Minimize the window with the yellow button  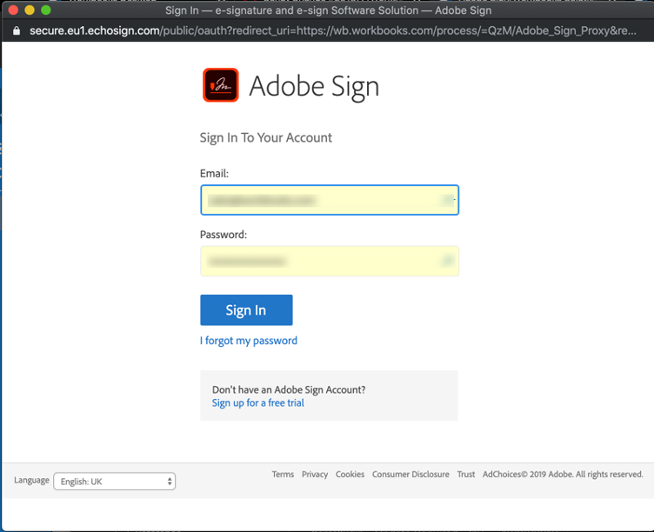point(30,10)
